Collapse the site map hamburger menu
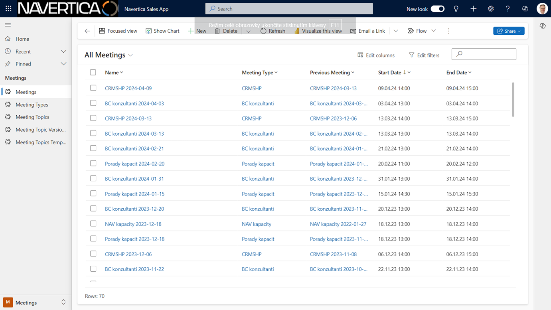This screenshot has width=551, height=310. [8, 25]
